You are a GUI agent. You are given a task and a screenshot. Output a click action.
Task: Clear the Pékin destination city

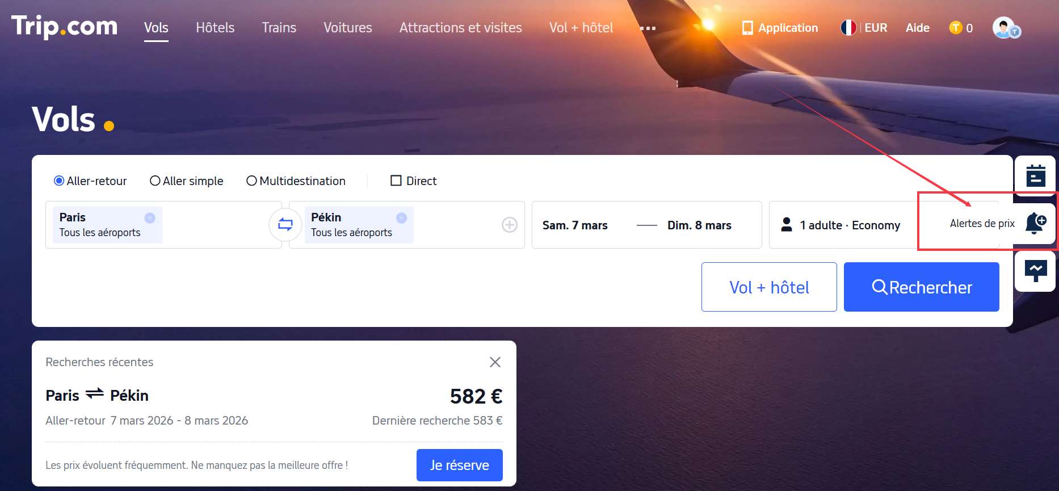point(401,218)
